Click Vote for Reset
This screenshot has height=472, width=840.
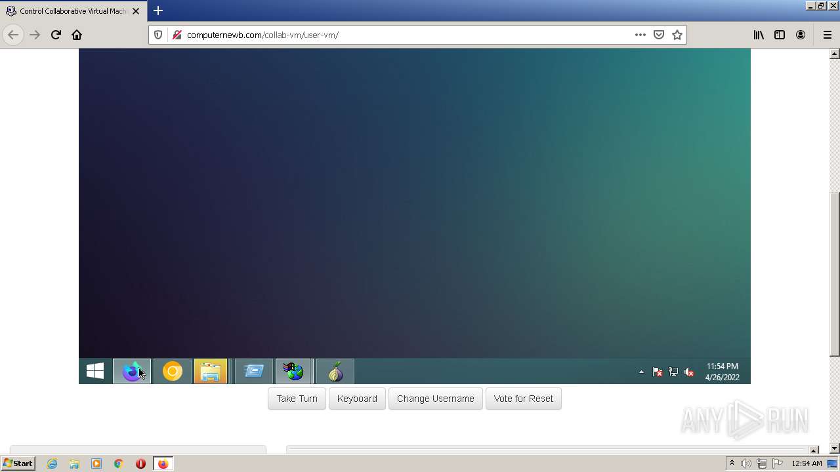pyautogui.click(x=524, y=399)
